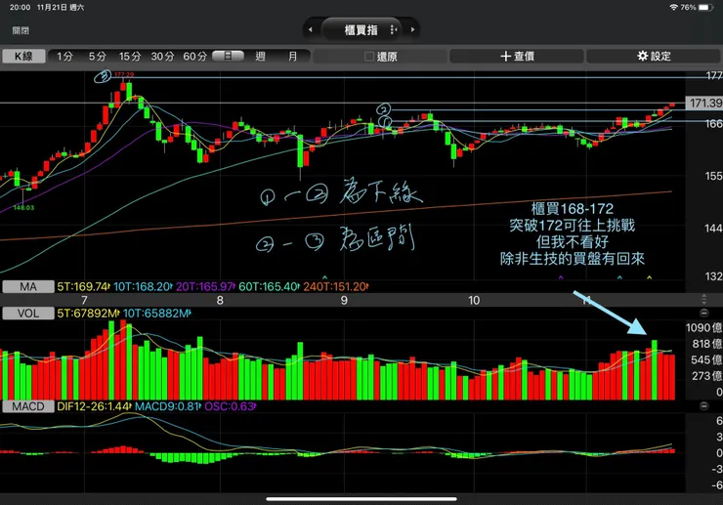Go to the previous symbol with the left arrow

pyautogui.click(x=311, y=29)
